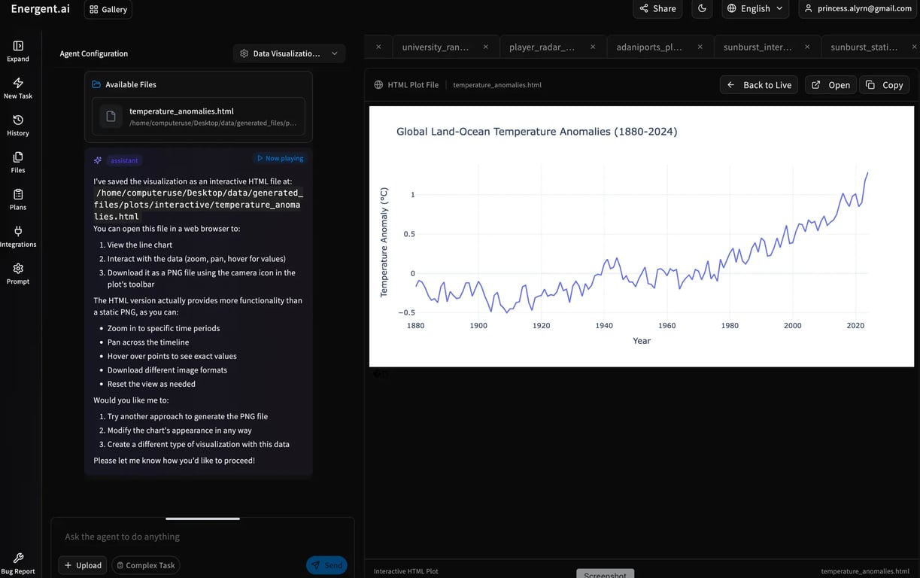Click the Now playing indicator
Viewport: 920px width, 578px height.
tap(280, 158)
